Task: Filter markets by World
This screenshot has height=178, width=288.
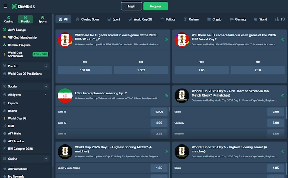Action: pos(261,19)
